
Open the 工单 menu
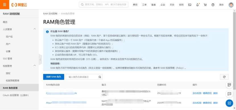coord(144,5)
